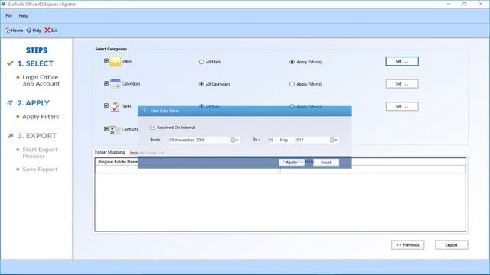This screenshot has height=275, width=490.
Task: Click the Home toolbar icon
Action: (x=7, y=31)
